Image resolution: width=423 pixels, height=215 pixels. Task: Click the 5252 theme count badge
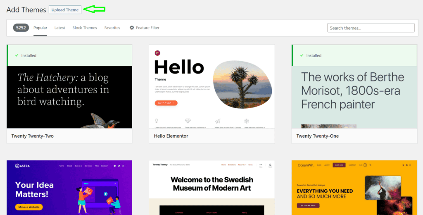(x=21, y=28)
